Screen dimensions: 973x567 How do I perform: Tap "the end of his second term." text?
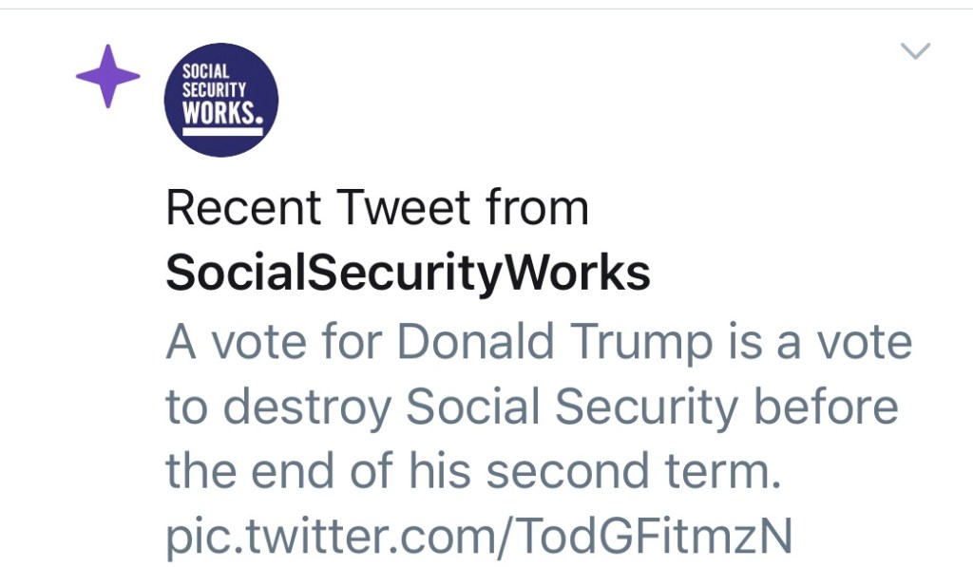point(473,472)
